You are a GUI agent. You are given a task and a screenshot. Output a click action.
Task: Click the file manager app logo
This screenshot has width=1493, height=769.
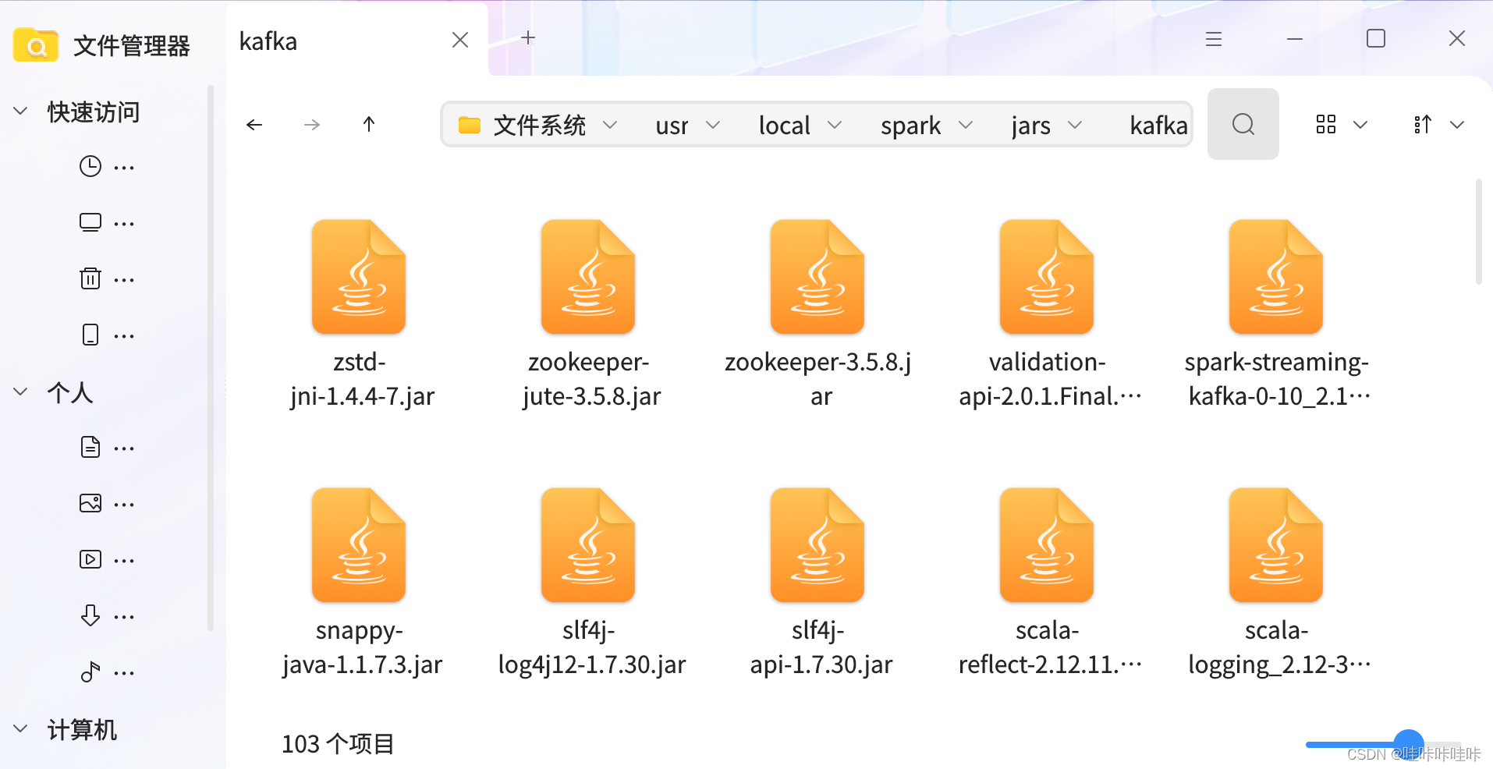(36, 45)
